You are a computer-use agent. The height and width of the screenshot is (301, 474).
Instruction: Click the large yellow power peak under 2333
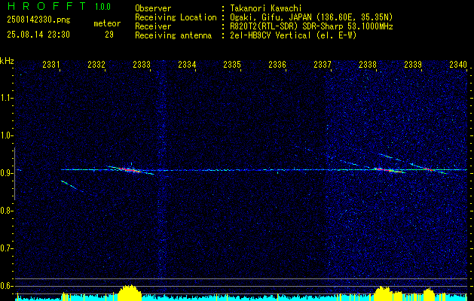click(x=130, y=293)
